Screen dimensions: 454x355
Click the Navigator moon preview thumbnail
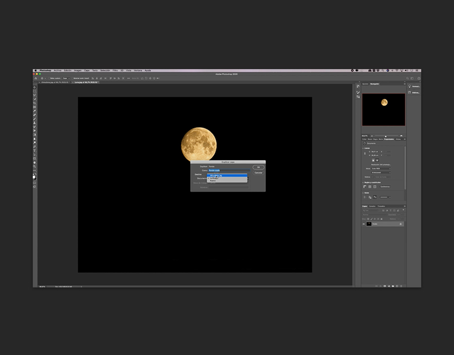384,109
